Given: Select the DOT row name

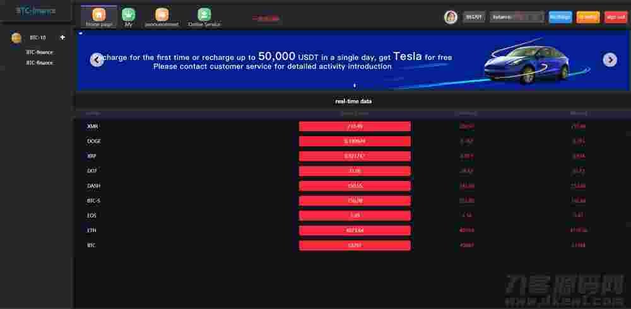Looking at the screenshot, I should tap(91, 171).
